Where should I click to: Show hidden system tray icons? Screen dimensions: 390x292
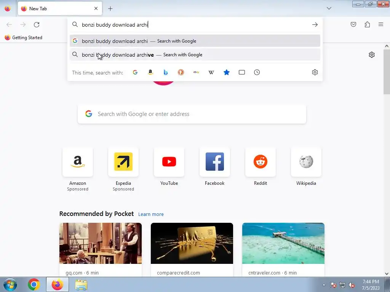click(x=324, y=285)
